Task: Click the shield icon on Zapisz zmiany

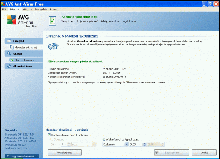Action: [x=157, y=153]
